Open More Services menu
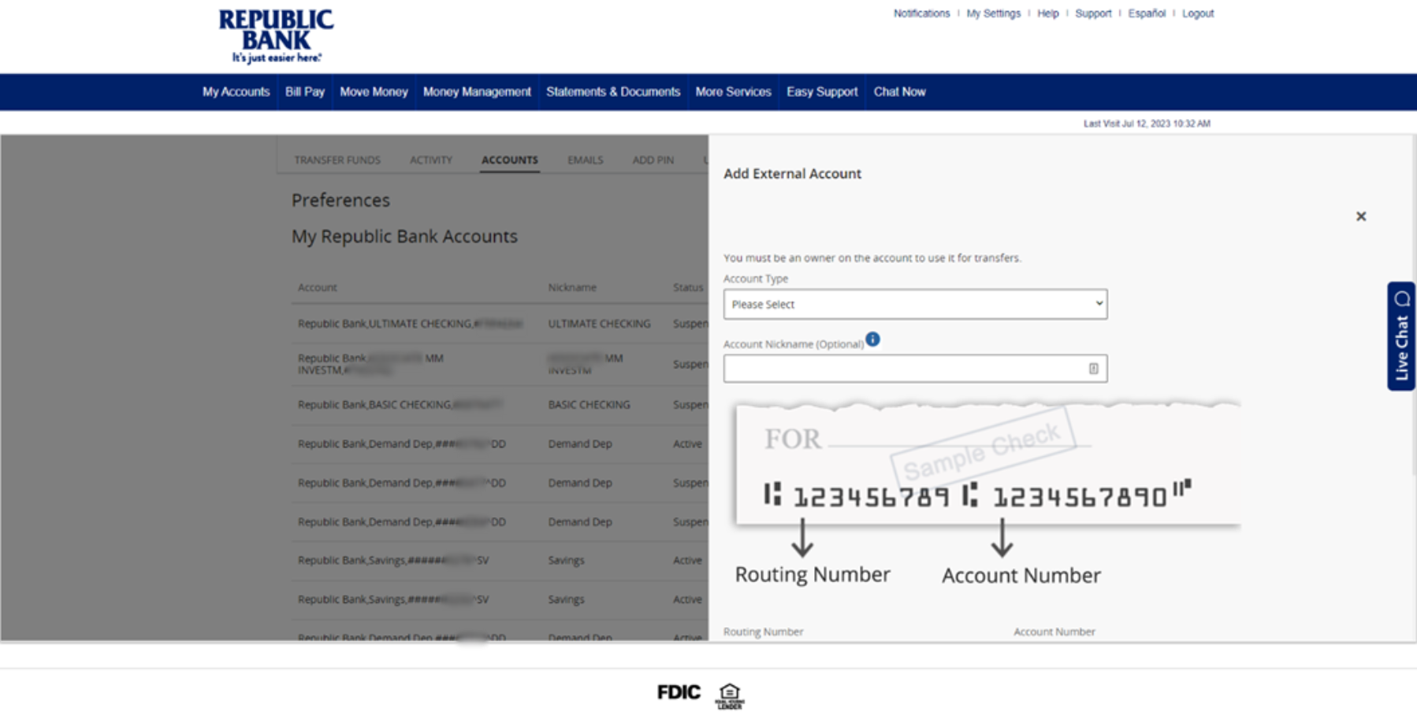This screenshot has height=724, width=1417. point(733,92)
